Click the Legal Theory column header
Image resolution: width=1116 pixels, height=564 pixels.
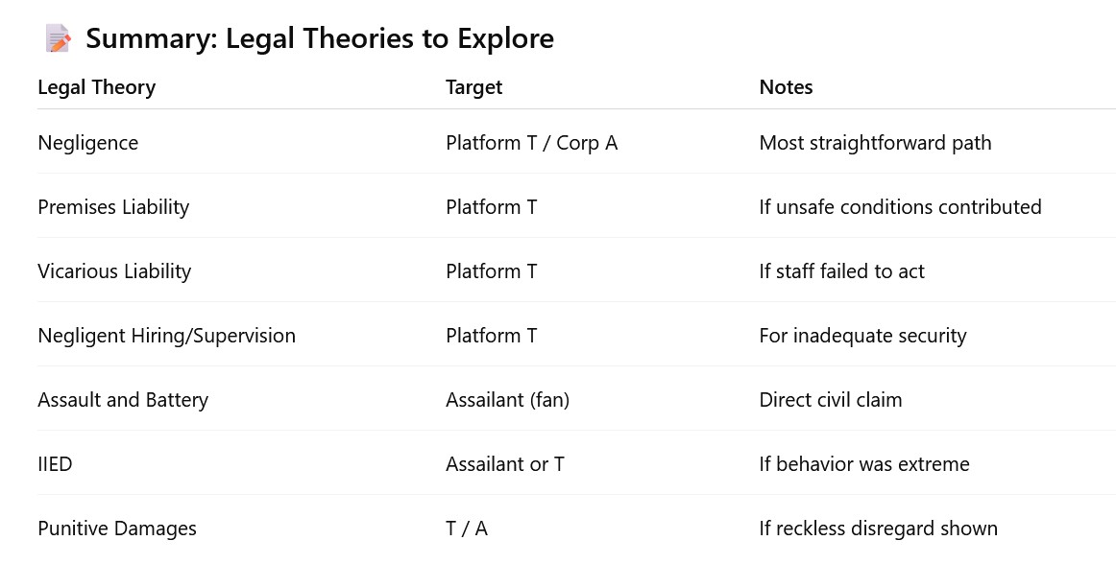tap(96, 87)
